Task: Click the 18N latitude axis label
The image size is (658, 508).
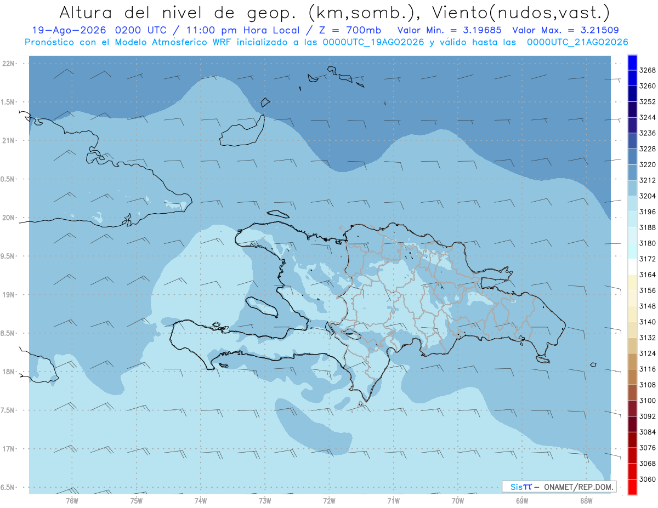Action: [9, 372]
